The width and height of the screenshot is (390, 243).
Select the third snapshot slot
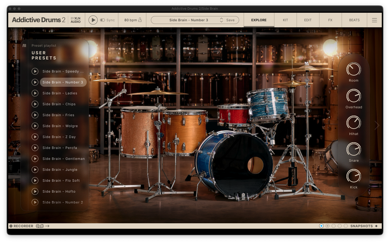333,226
